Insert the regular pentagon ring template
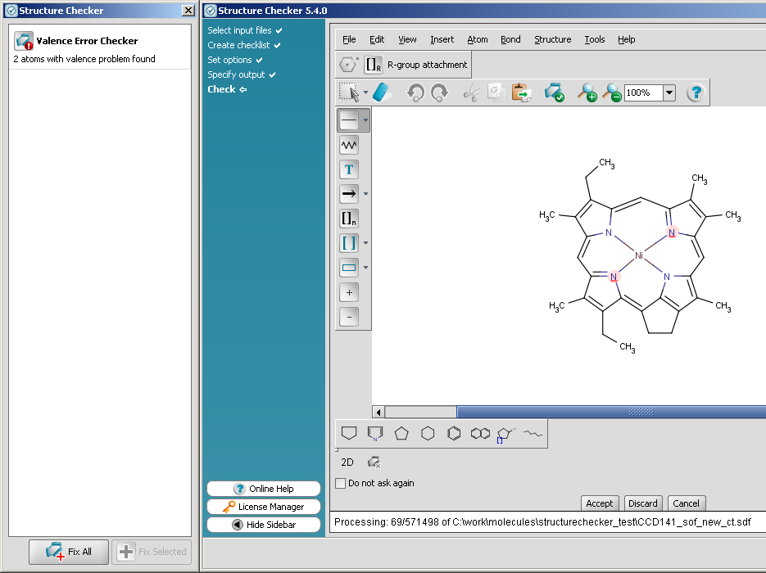 coord(401,433)
